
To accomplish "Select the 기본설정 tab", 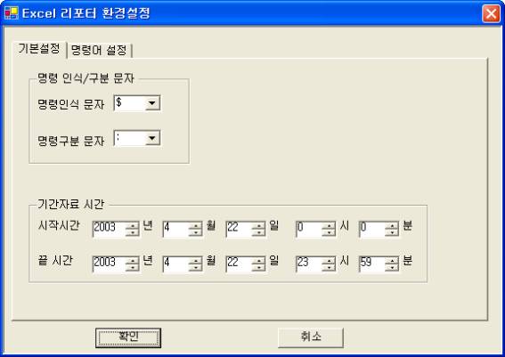I will [x=39, y=49].
